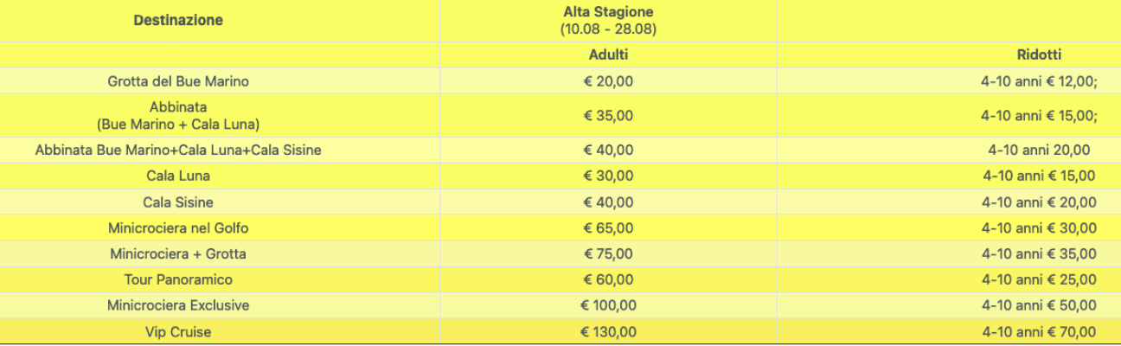The width and height of the screenshot is (1121, 346).
Task: Click the Cala Luna destination cell
Action: pos(178,176)
